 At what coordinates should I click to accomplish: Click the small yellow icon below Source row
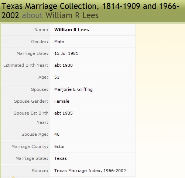13,177
